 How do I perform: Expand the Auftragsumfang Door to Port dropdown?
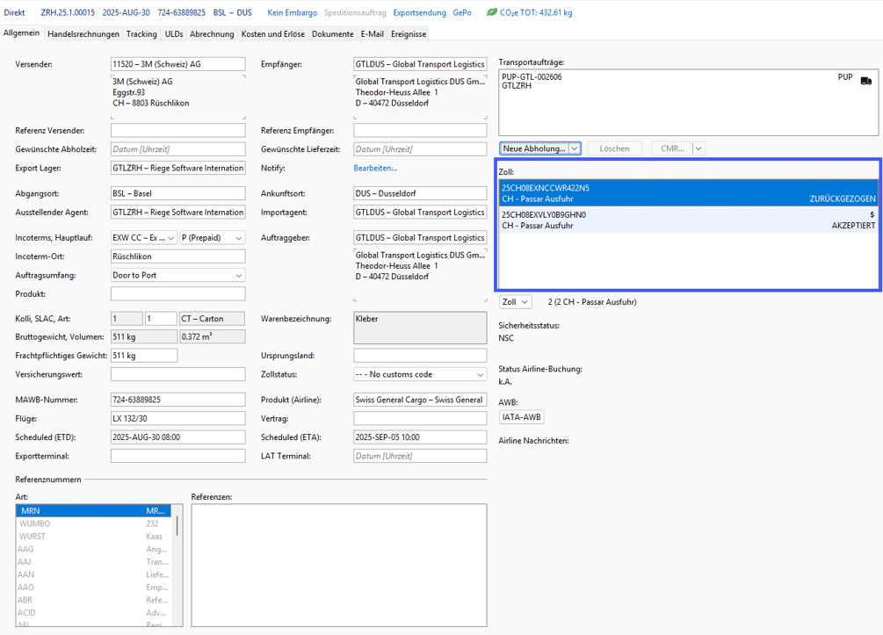(238, 276)
